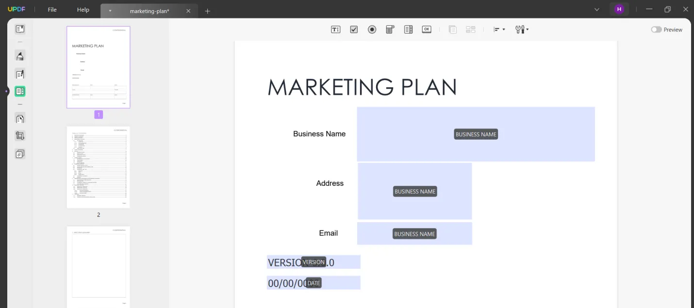This screenshot has width=694, height=308.
Task: Select the Prepare Form tool in sidebar
Action: coord(20,91)
